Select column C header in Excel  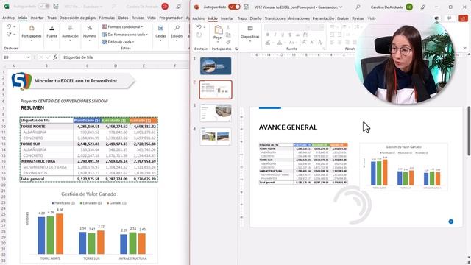pos(87,66)
